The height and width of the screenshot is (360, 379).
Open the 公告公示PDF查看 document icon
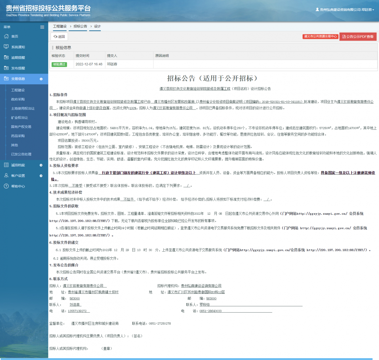[x=344, y=36]
